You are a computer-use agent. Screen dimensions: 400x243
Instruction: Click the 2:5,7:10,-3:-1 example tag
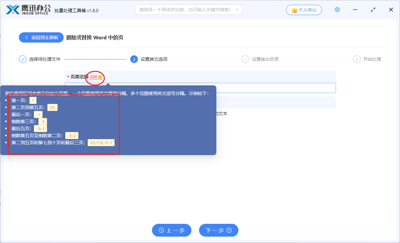click(101, 143)
